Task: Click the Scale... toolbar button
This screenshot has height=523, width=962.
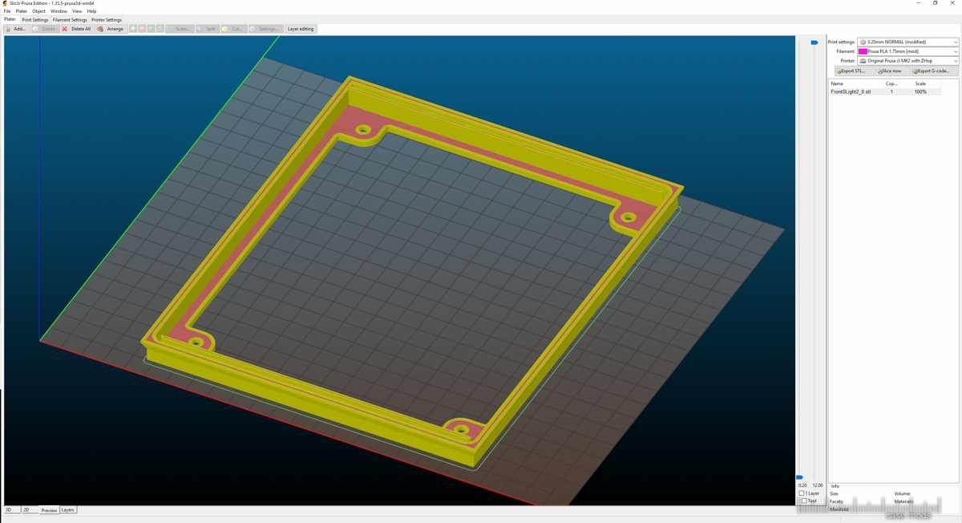Action: (x=179, y=29)
